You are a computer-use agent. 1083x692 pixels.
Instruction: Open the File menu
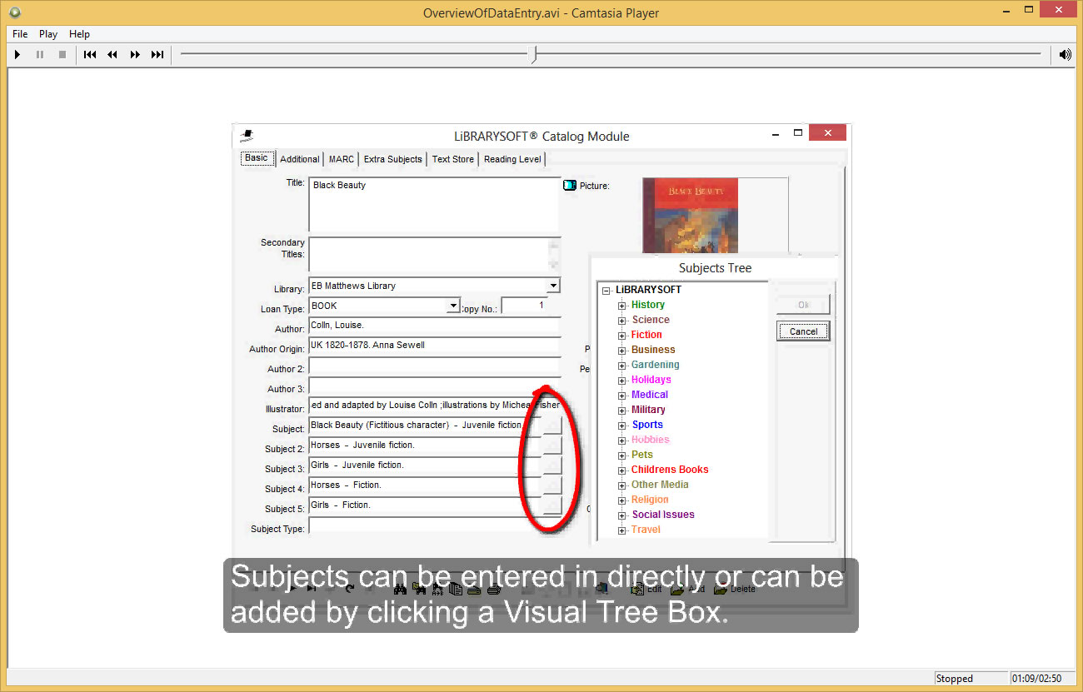(20, 34)
